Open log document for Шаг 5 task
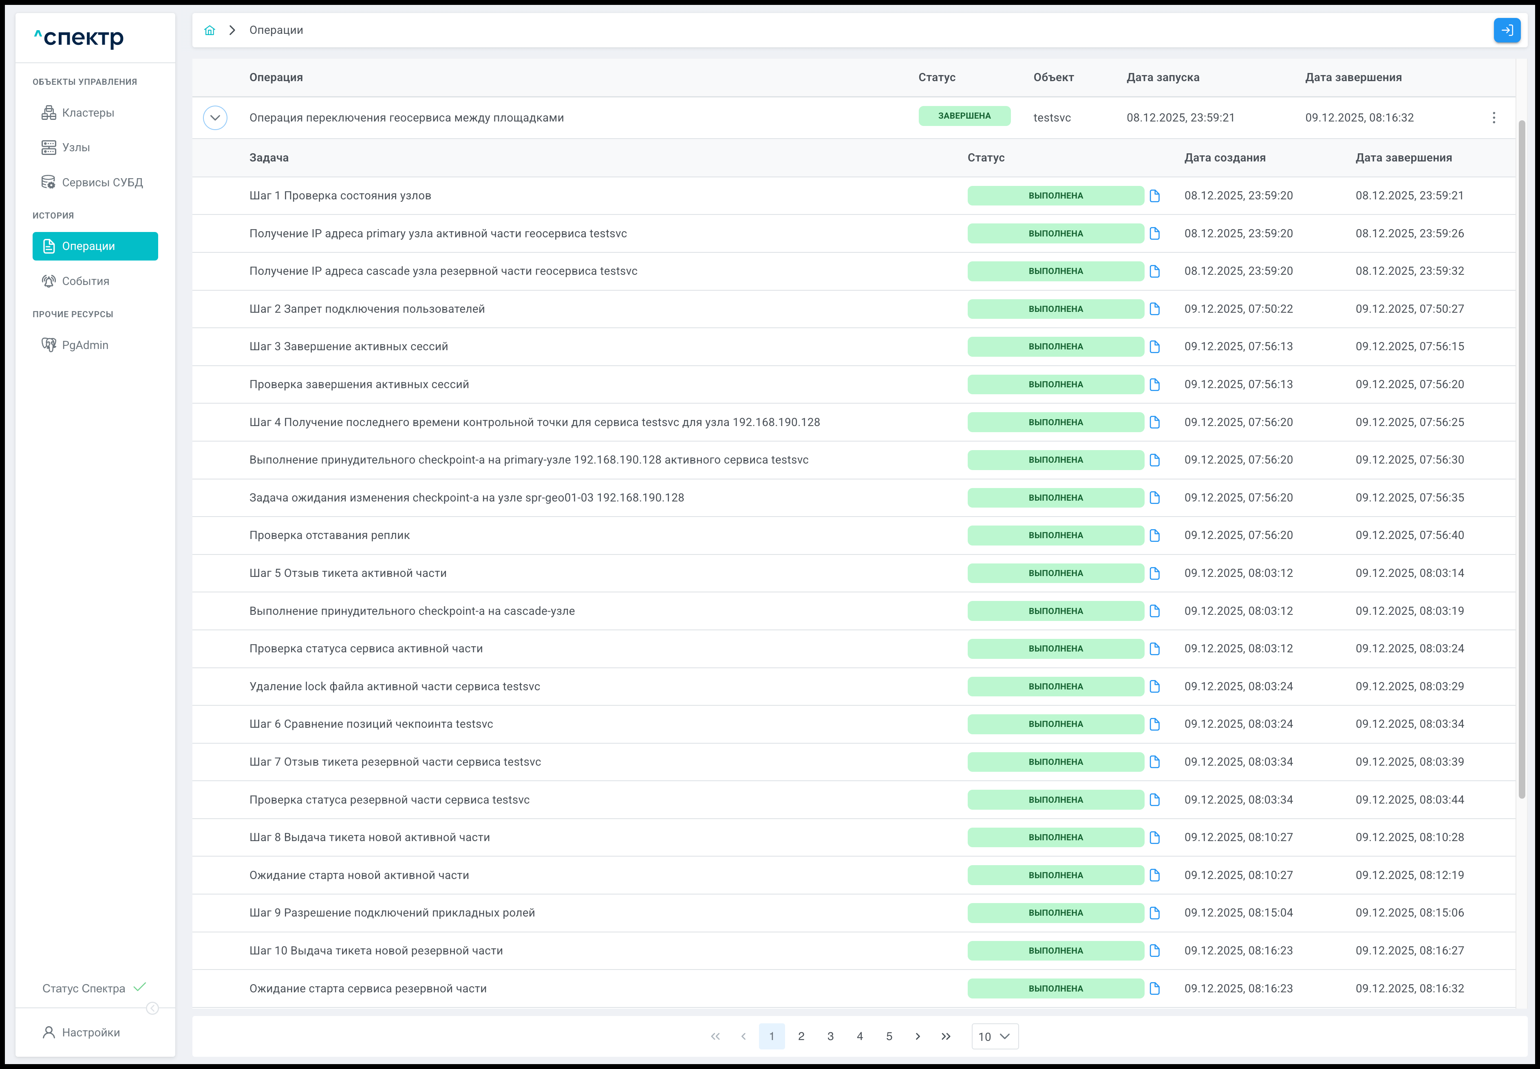The image size is (1540, 1069). (x=1154, y=573)
